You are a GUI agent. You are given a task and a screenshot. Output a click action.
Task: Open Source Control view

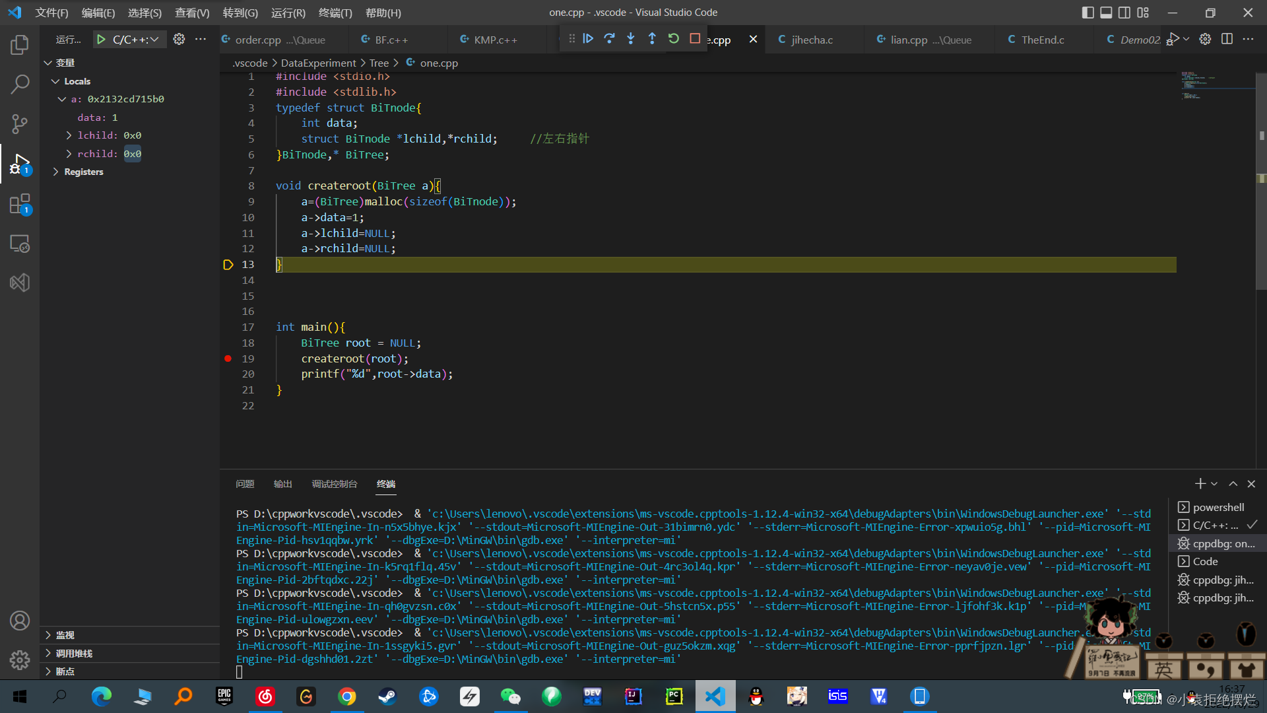20,123
